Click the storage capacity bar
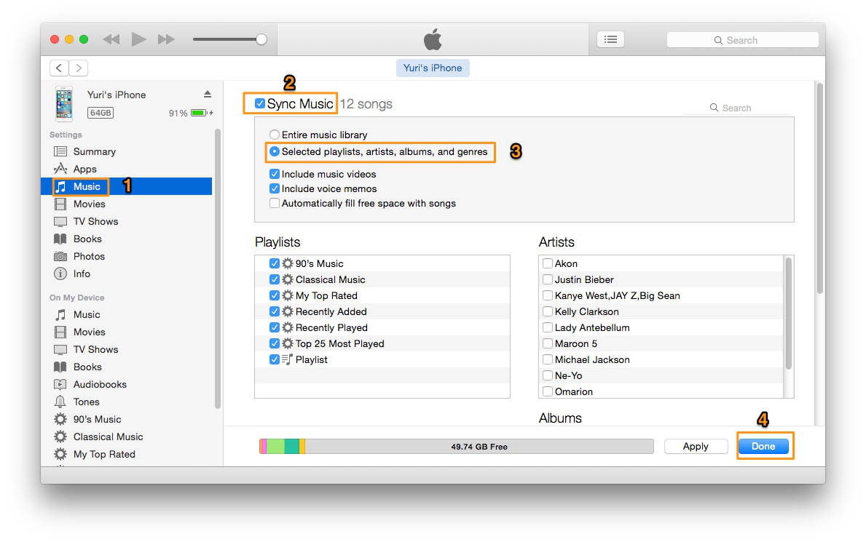This screenshot has width=866, height=542. (456, 447)
